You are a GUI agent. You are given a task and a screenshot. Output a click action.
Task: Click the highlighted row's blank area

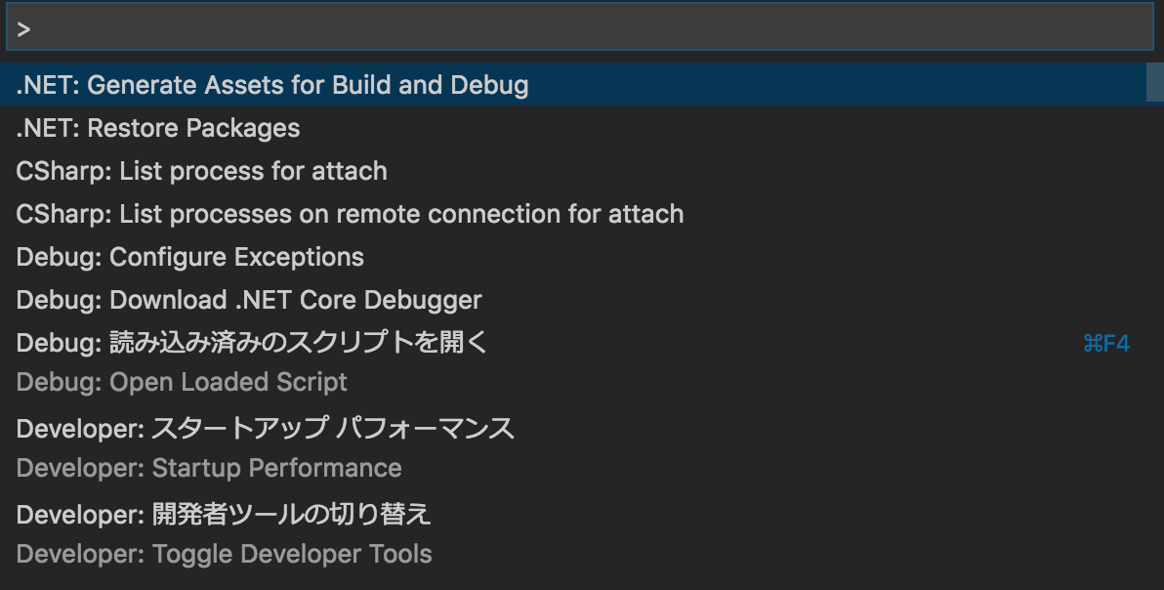(x=830, y=85)
